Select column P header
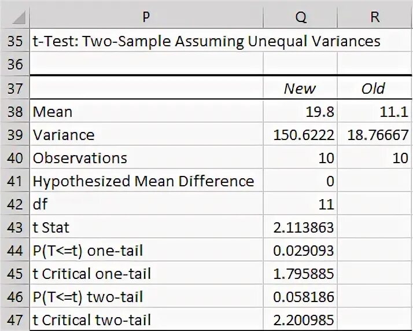This screenshot has height=331, width=413. (x=146, y=17)
